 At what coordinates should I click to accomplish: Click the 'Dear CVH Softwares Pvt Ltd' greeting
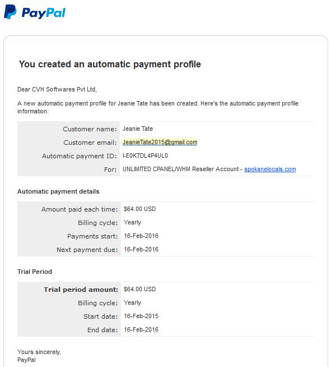(57, 89)
